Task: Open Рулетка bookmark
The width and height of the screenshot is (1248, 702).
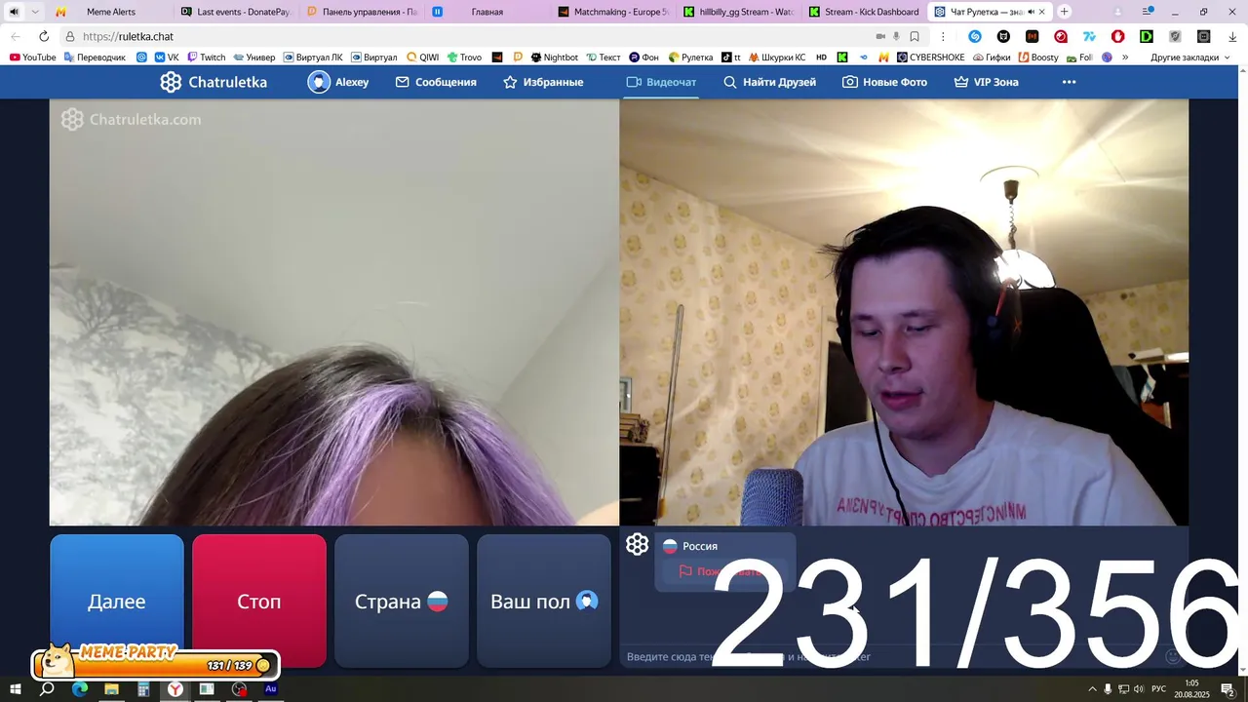Action: click(x=690, y=58)
